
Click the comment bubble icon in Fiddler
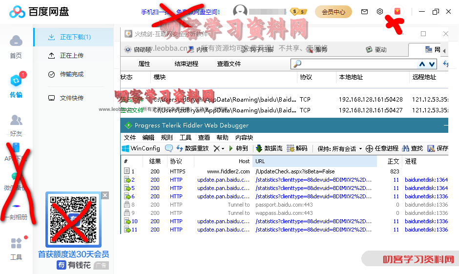pos(169,148)
